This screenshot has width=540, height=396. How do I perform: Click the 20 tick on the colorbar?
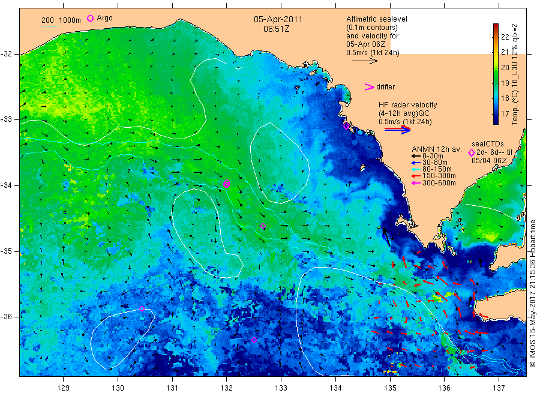(x=505, y=67)
